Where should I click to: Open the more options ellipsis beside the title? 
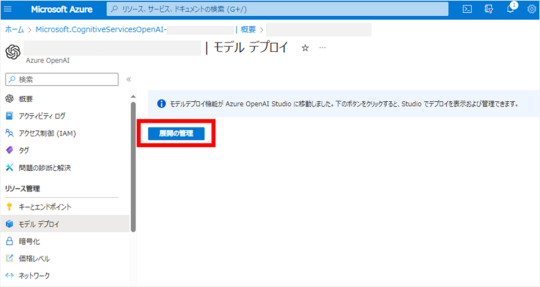(x=322, y=47)
